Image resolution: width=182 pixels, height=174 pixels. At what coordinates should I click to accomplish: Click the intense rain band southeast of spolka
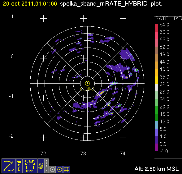101,93
